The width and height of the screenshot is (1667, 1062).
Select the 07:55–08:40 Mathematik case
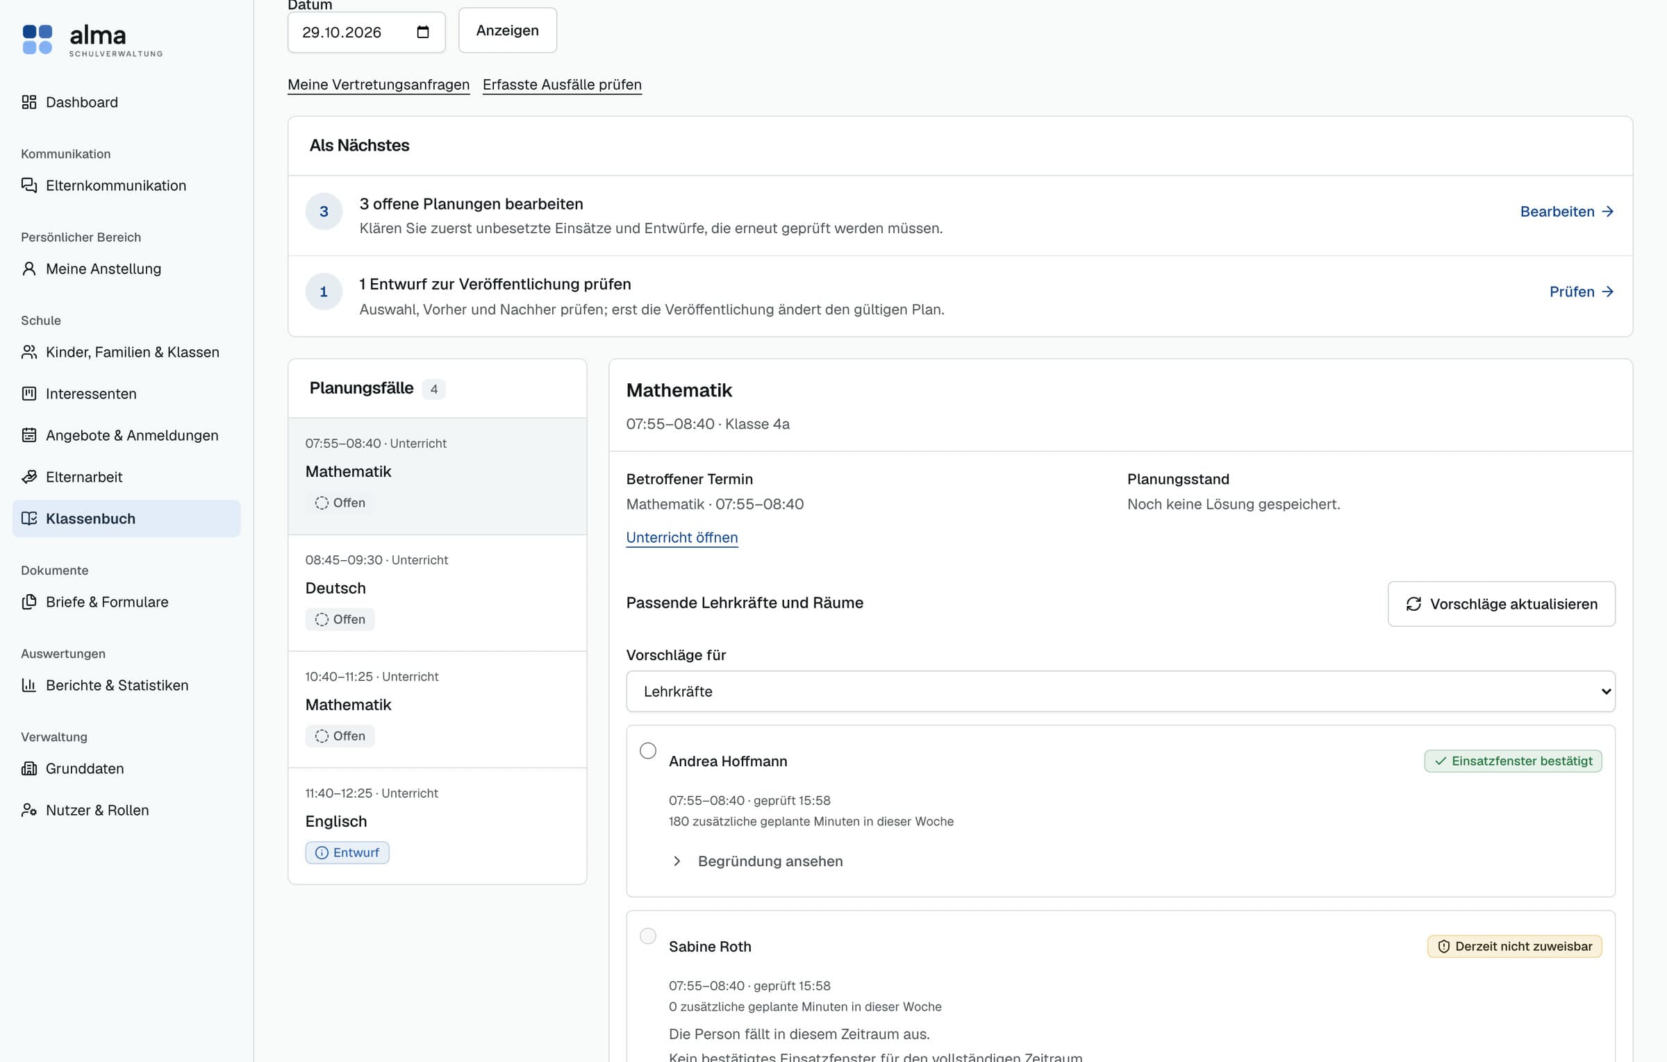pos(438,477)
